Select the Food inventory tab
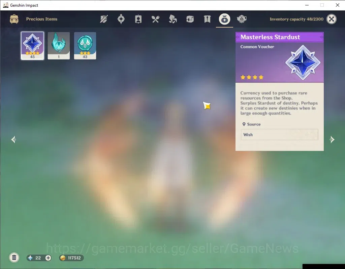The width and height of the screenshot is (345, 269). point(155,19)
